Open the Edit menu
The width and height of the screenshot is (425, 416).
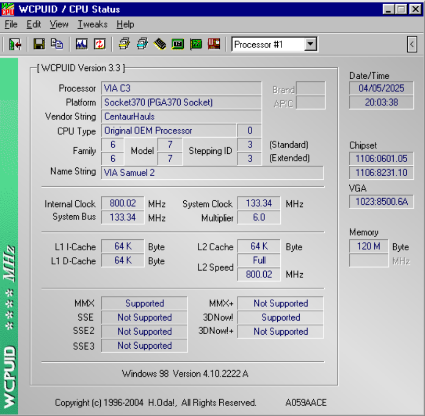tap(33, 25)
